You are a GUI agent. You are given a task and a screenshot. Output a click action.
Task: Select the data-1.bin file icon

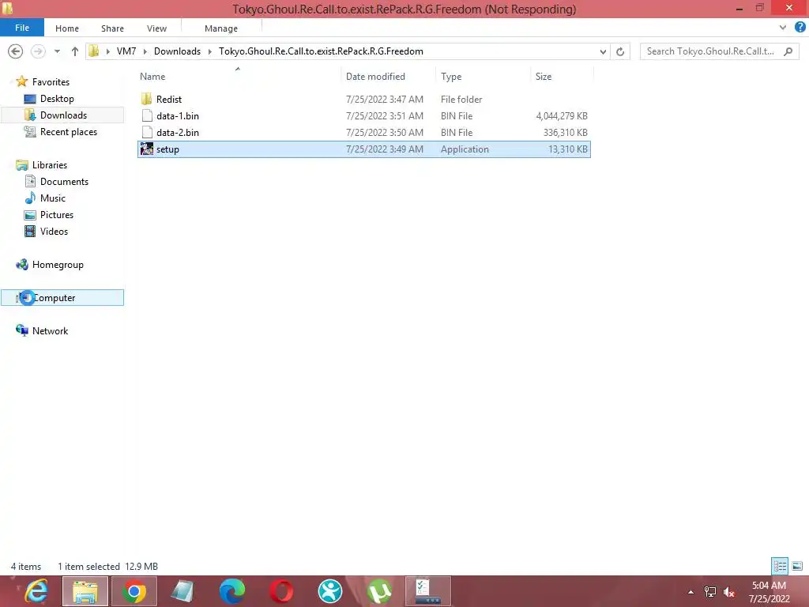(147, 115)
